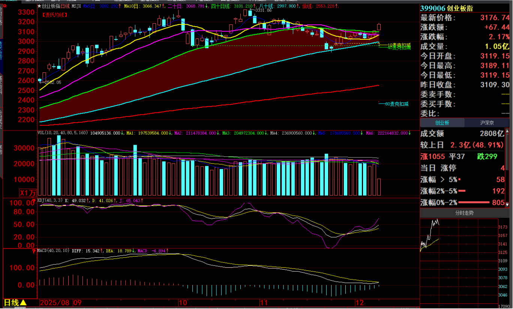513x309 pixels.
Task: Click the X1万 volume unit badge
Action: click(x=28, y=193)
